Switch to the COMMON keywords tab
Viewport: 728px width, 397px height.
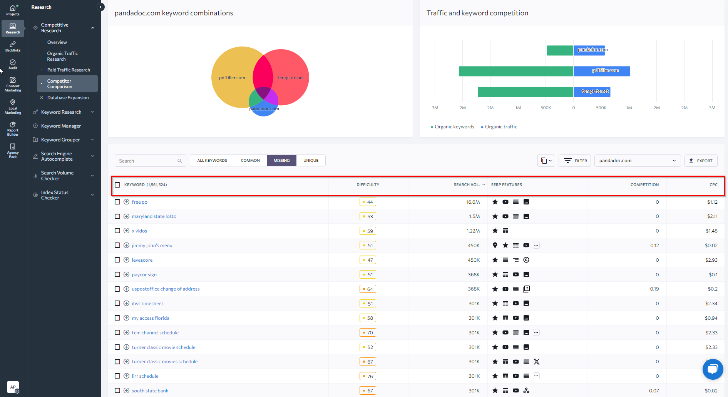click(x=250, y=160)
